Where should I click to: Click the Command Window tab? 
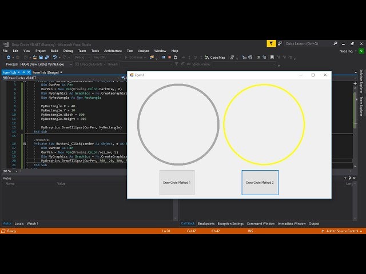[x=261, y=224]
